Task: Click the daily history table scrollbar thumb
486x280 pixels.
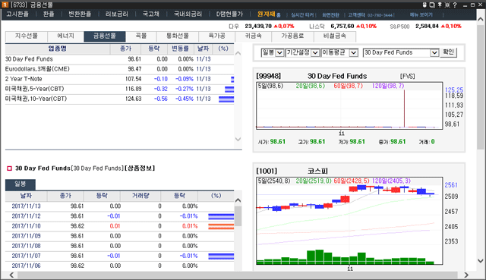Action: 238,216
